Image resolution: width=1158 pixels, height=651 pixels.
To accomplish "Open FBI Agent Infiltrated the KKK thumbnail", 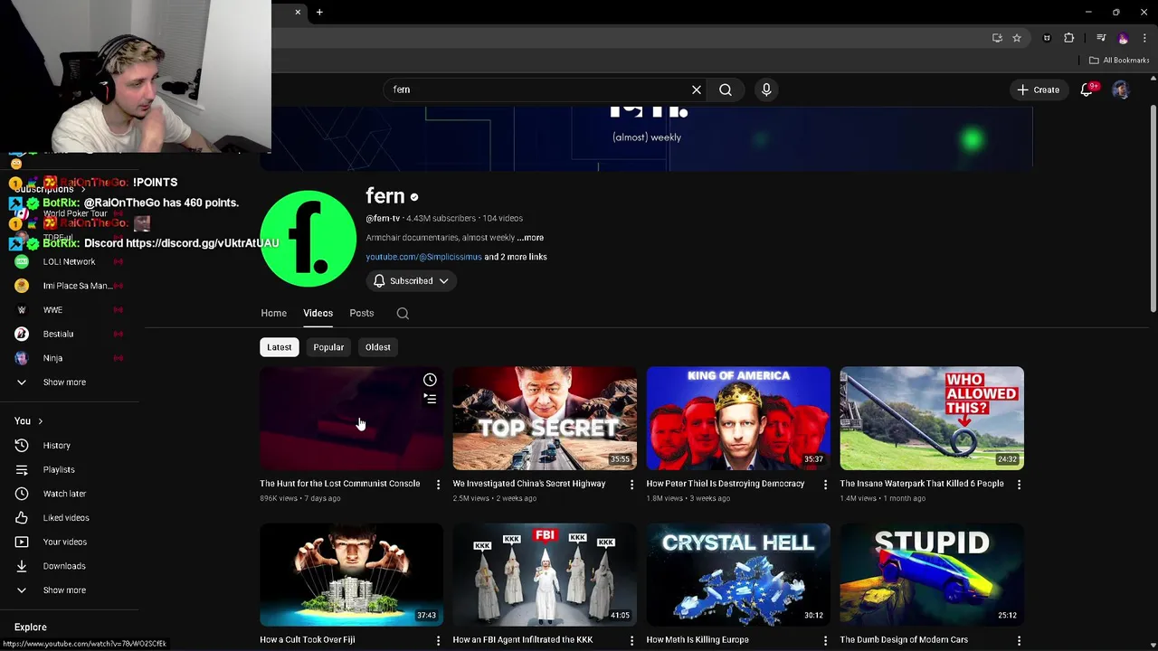I will [x=545, y=575].
